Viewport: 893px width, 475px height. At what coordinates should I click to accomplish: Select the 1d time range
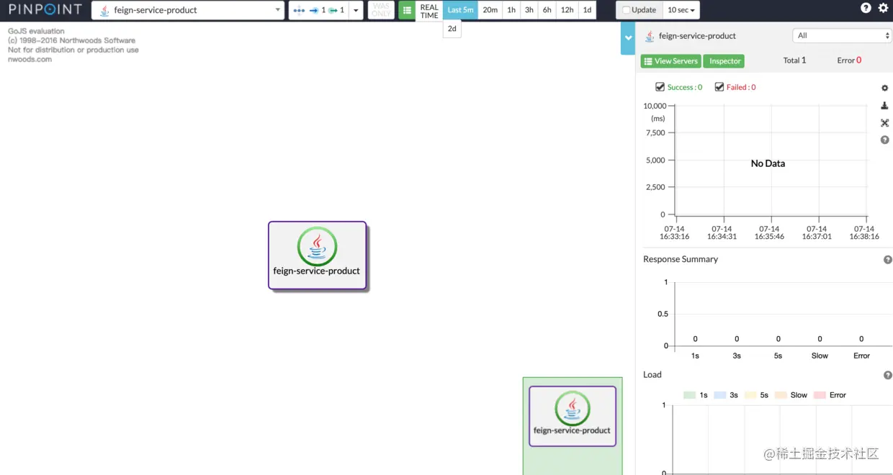pos(587,10)
